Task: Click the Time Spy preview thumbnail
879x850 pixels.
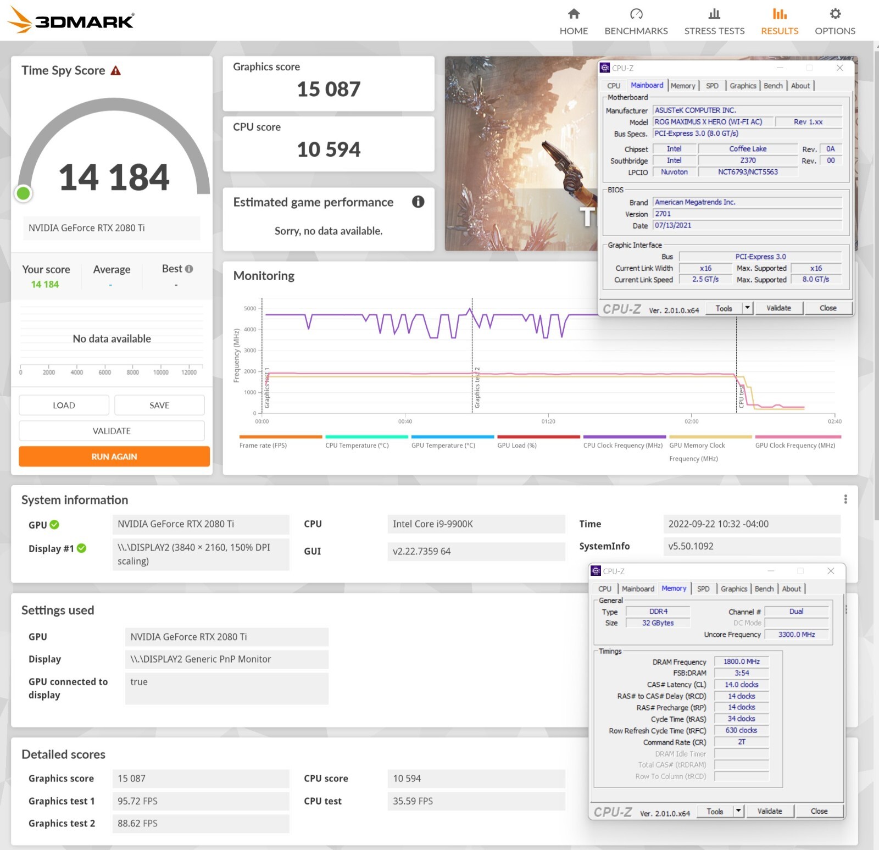Action: click(x=521, y=153)
